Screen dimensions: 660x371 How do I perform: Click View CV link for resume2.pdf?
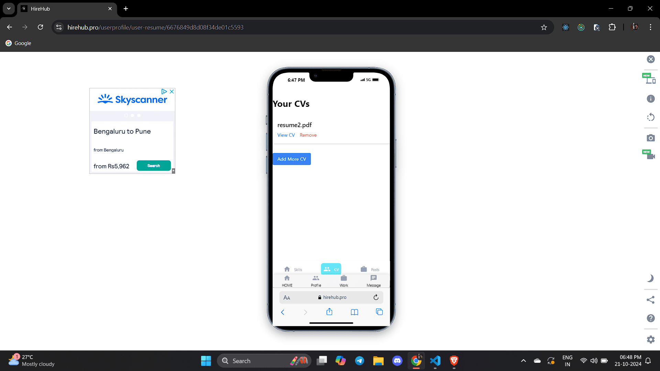[286, 135]
